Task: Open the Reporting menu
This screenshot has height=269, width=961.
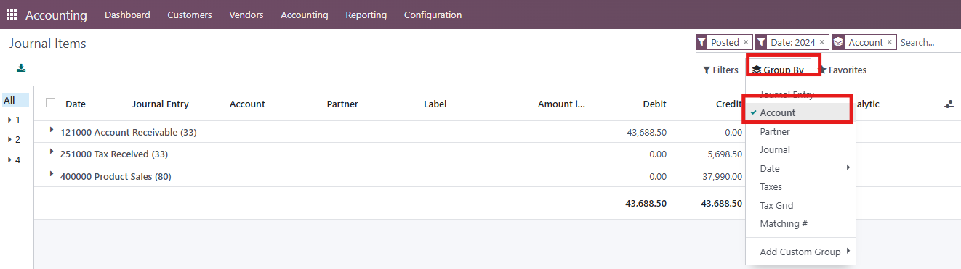Action: [x=366, y=15]
